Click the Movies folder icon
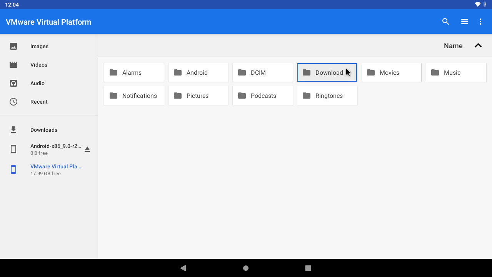The width and height of the screenshot is (492, 277). 371,72
